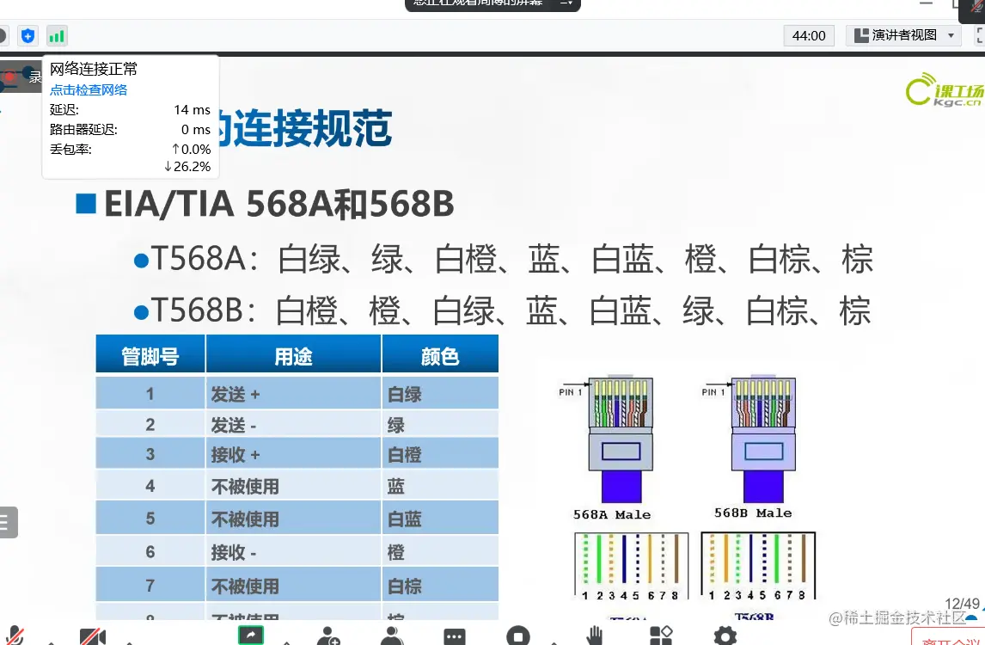Click the blue shield security icon
The image size is (985, 645).
click(27, 35)
